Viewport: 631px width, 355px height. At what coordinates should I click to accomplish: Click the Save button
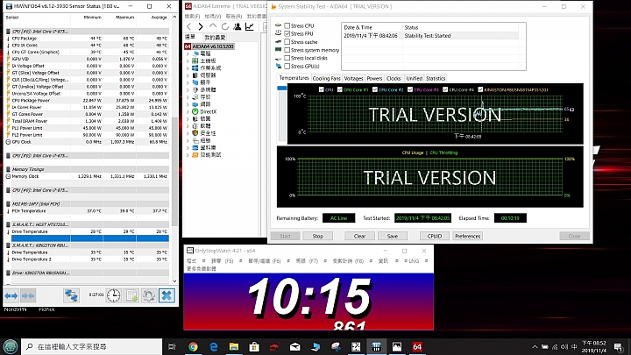tap(393, 237)
